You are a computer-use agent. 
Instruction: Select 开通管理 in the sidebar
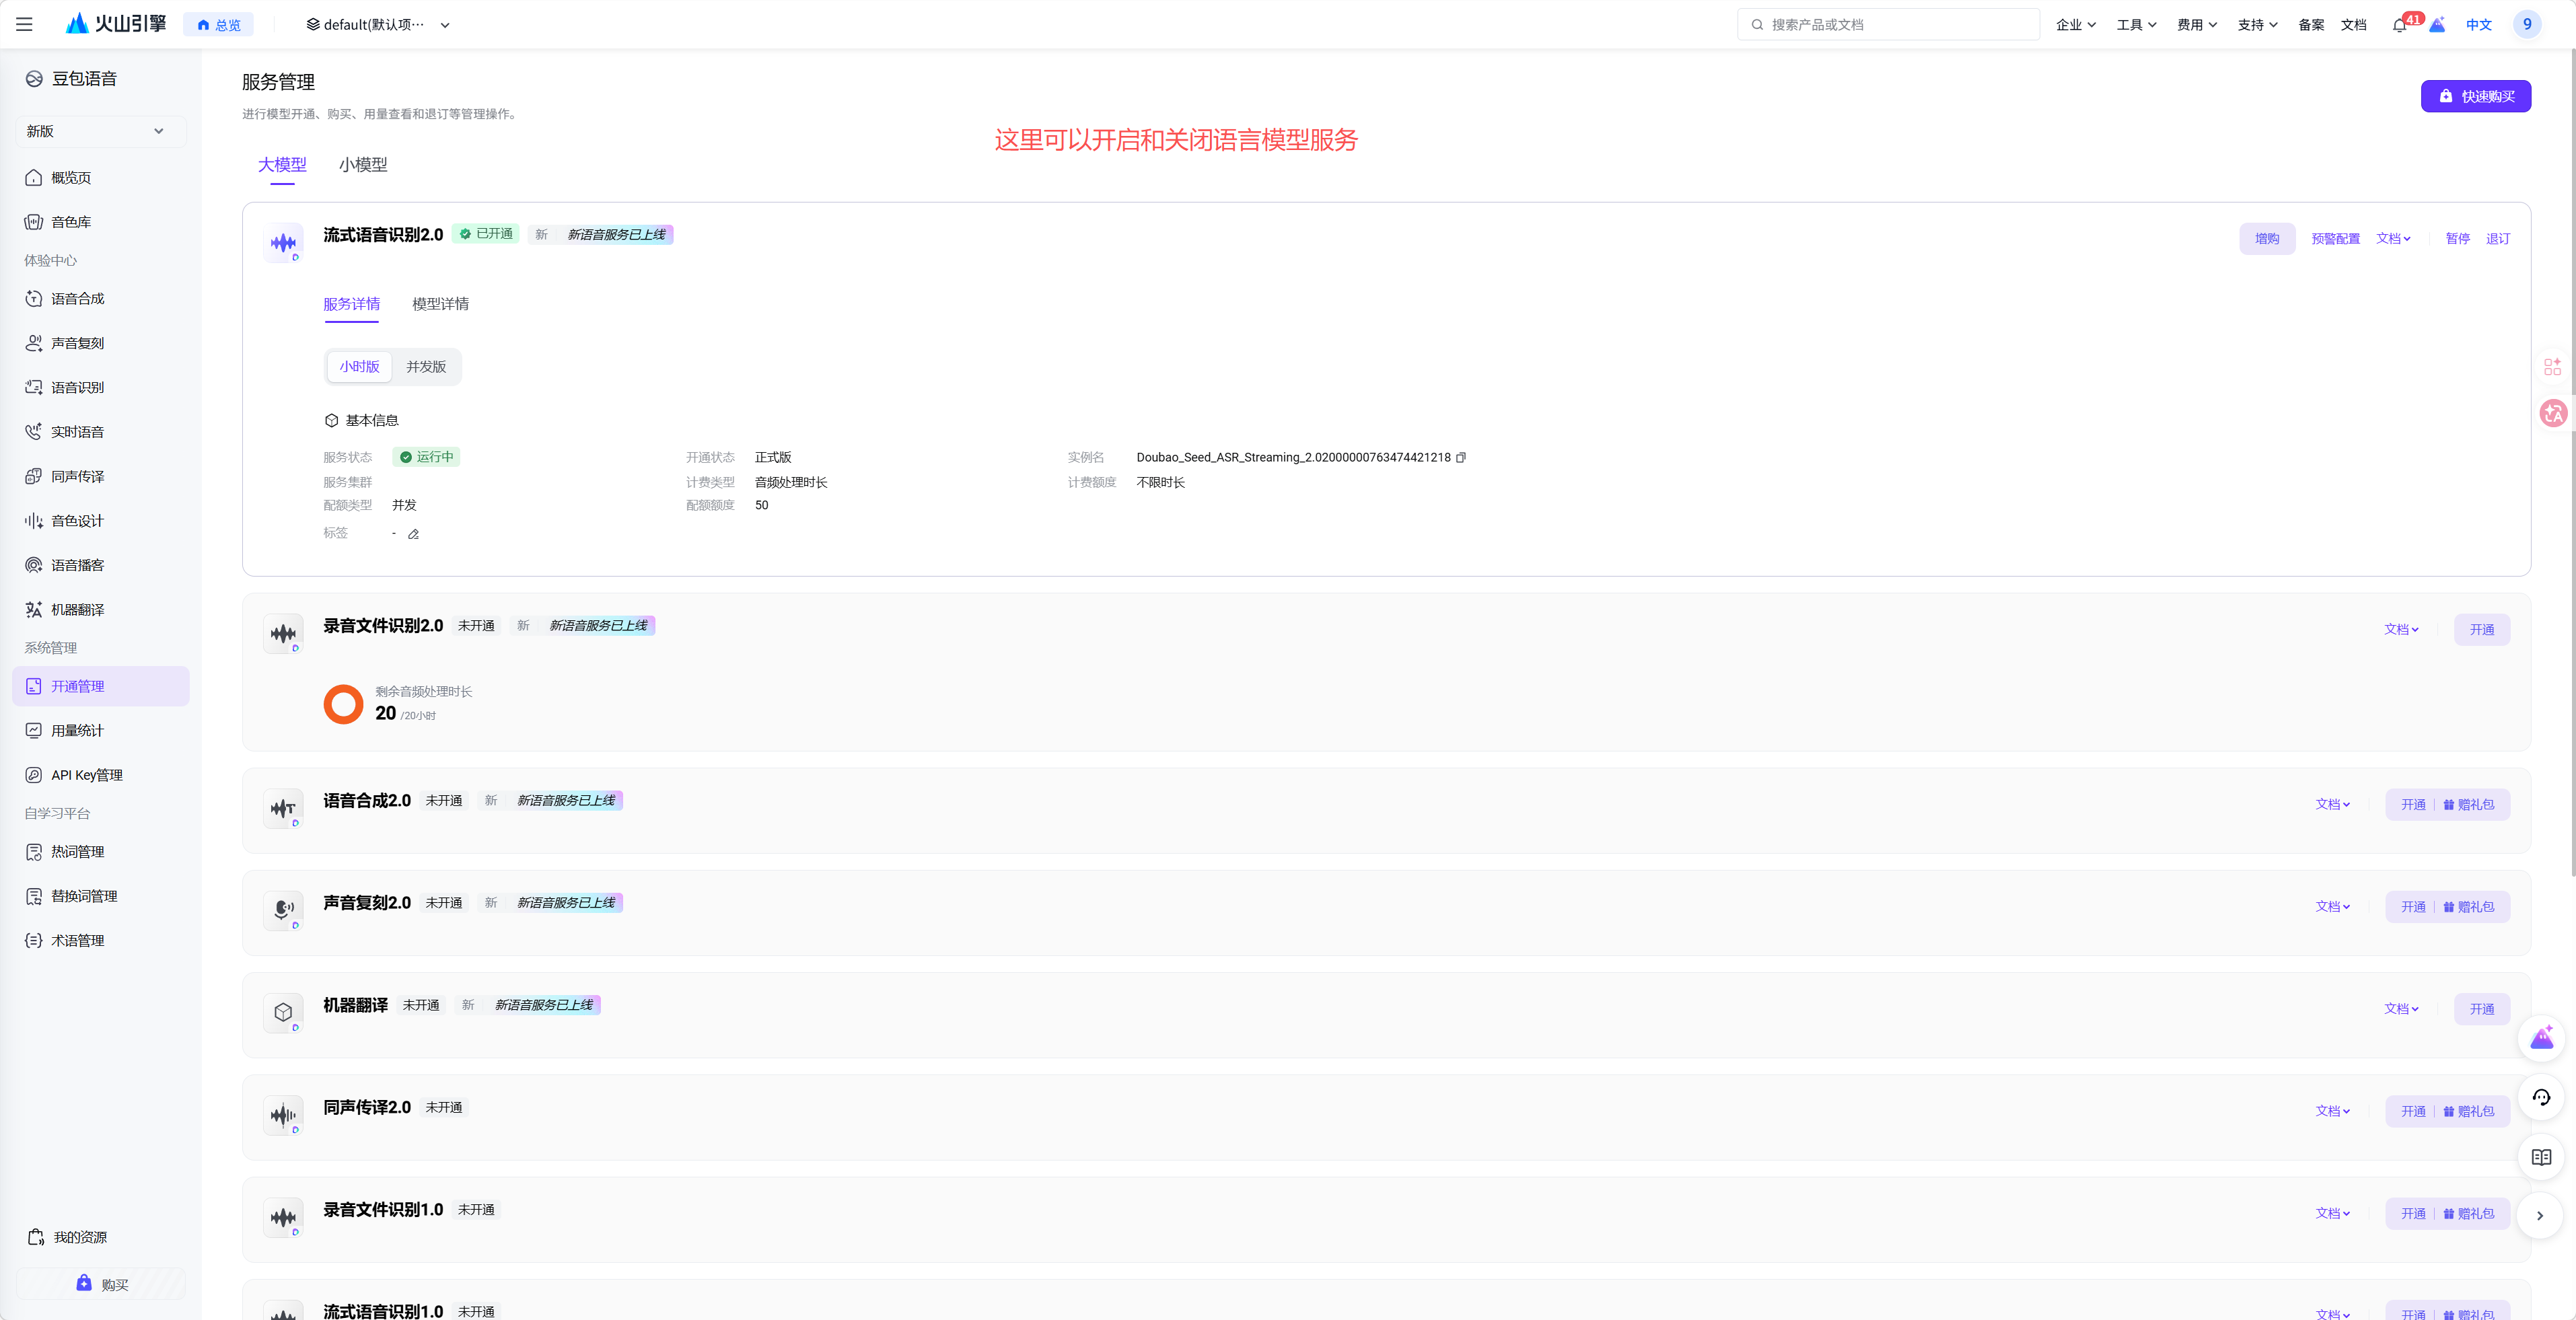click(100, 687)
